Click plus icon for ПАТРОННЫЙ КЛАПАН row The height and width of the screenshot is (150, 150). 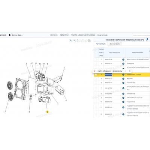123,98
